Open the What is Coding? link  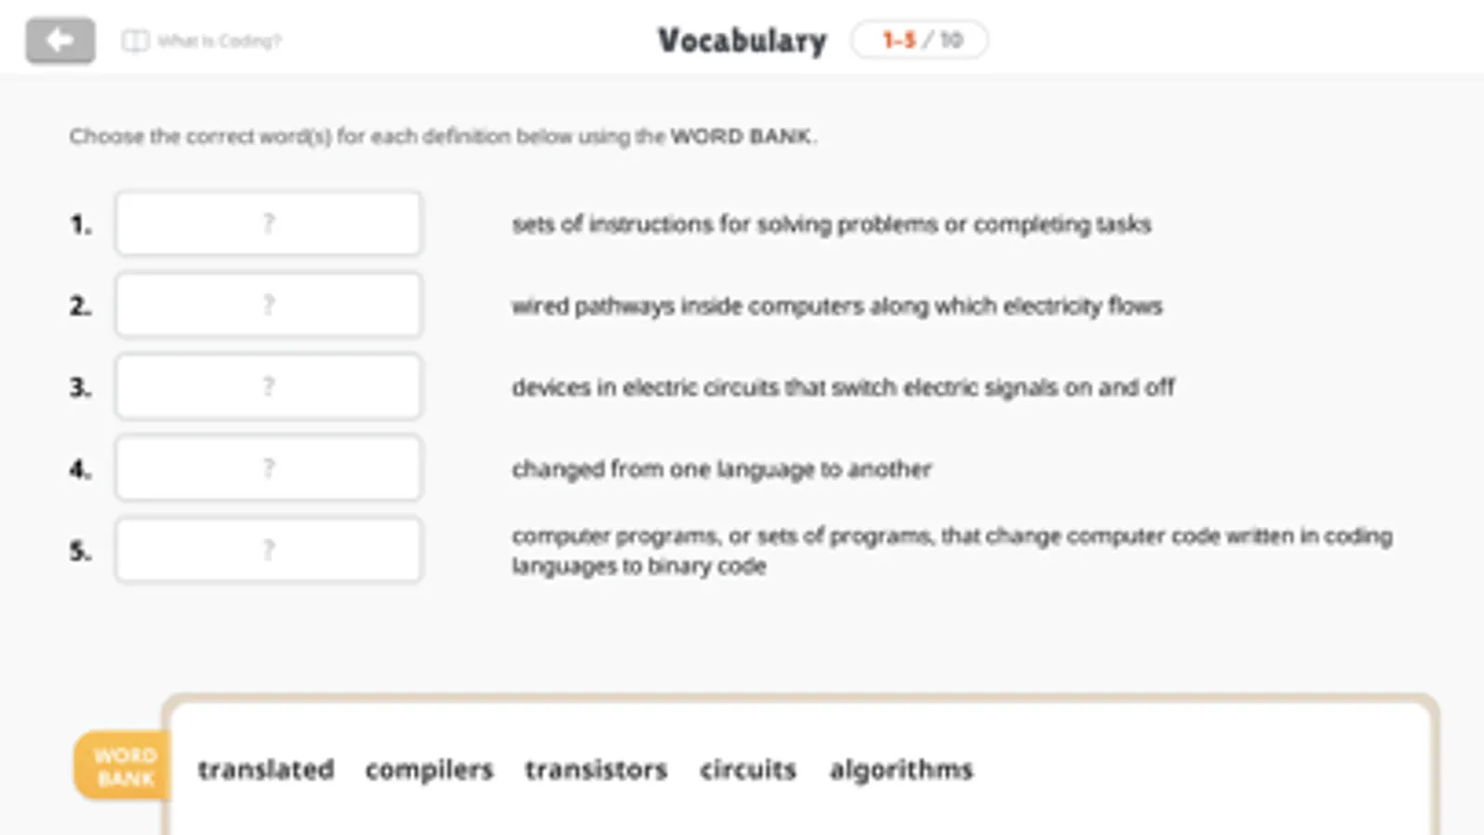pos(219,41)
